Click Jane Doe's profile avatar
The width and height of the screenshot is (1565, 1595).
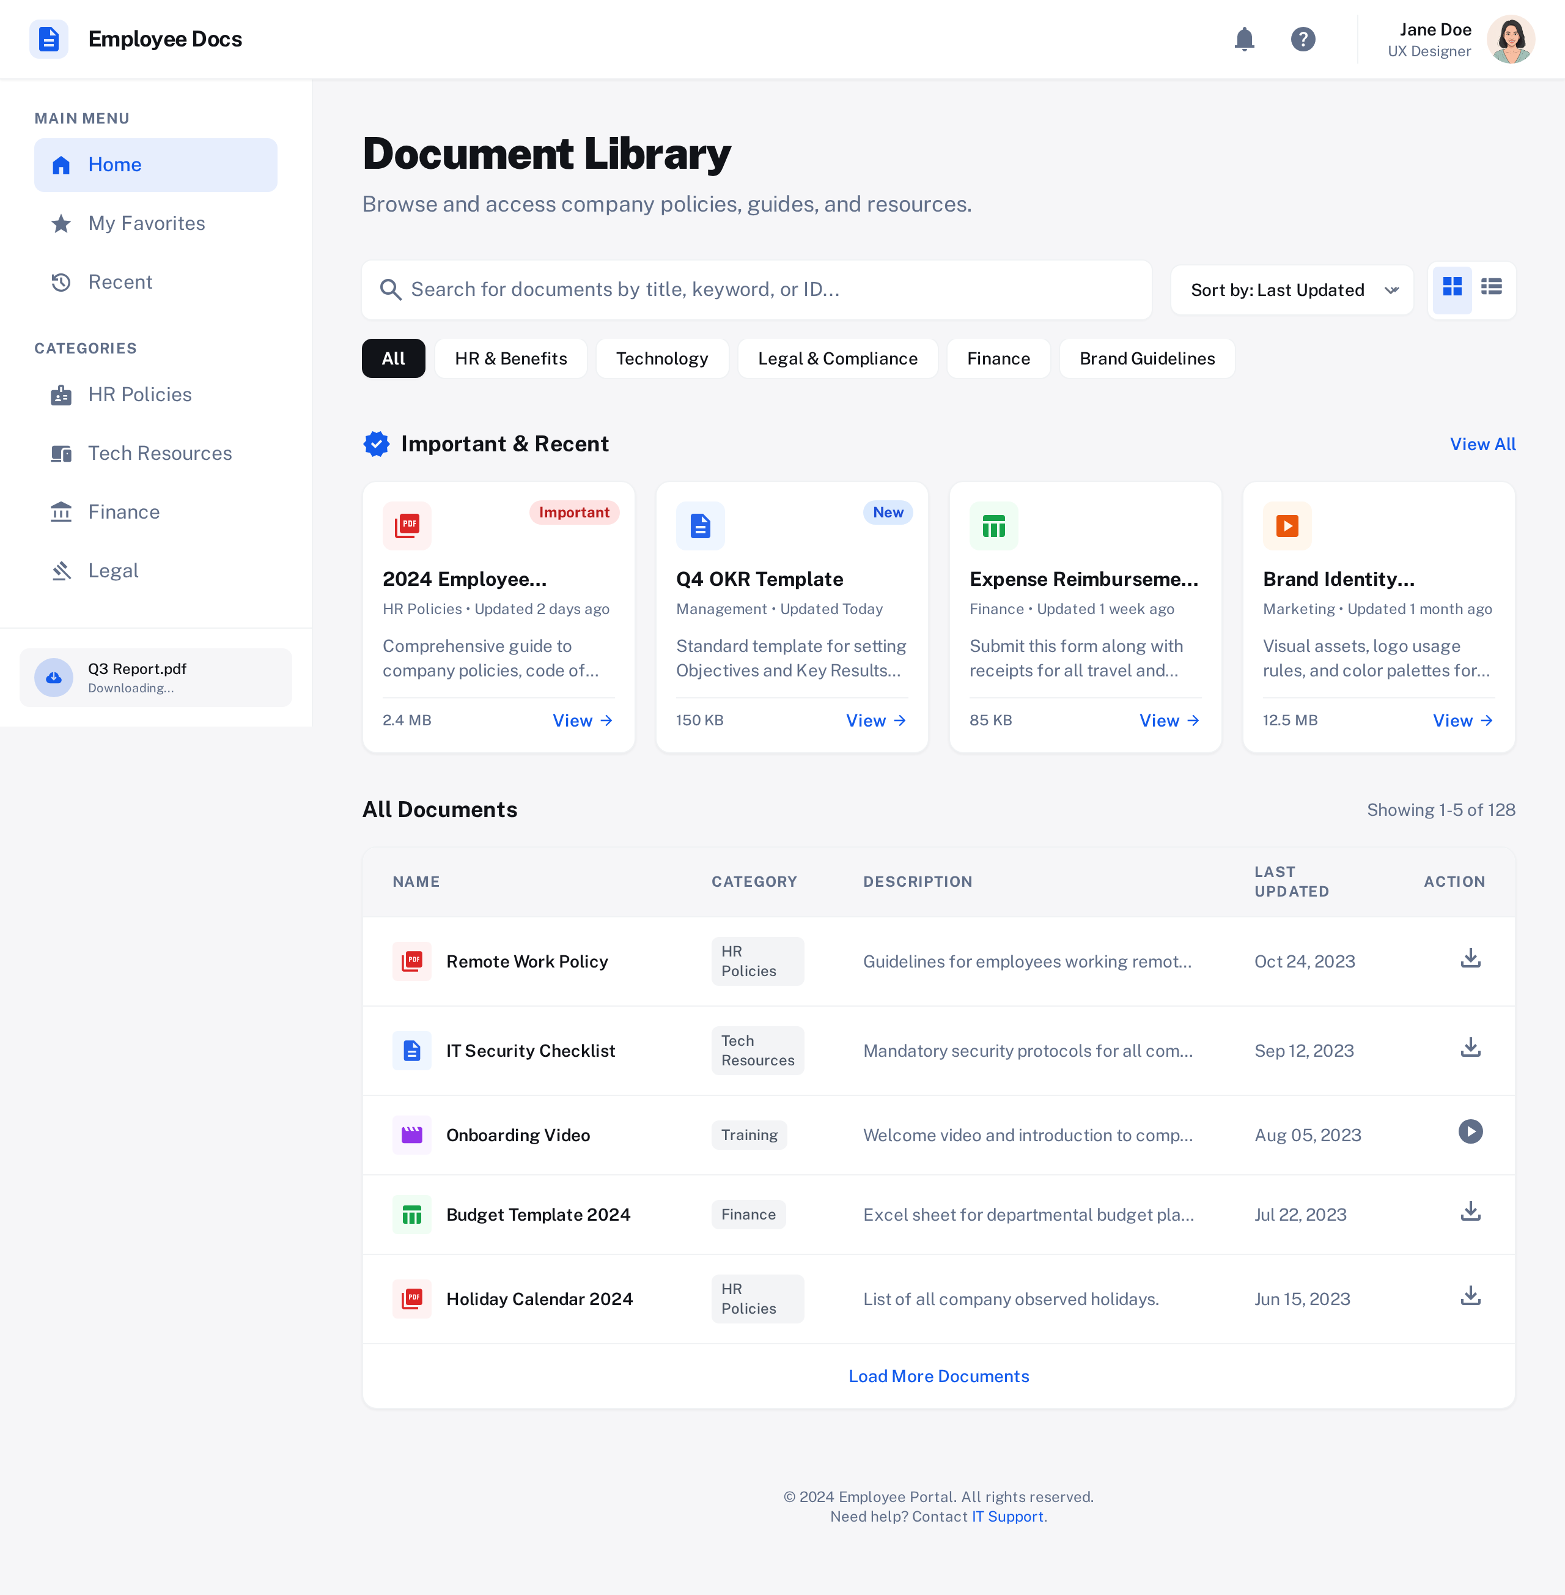(1510, 39)
